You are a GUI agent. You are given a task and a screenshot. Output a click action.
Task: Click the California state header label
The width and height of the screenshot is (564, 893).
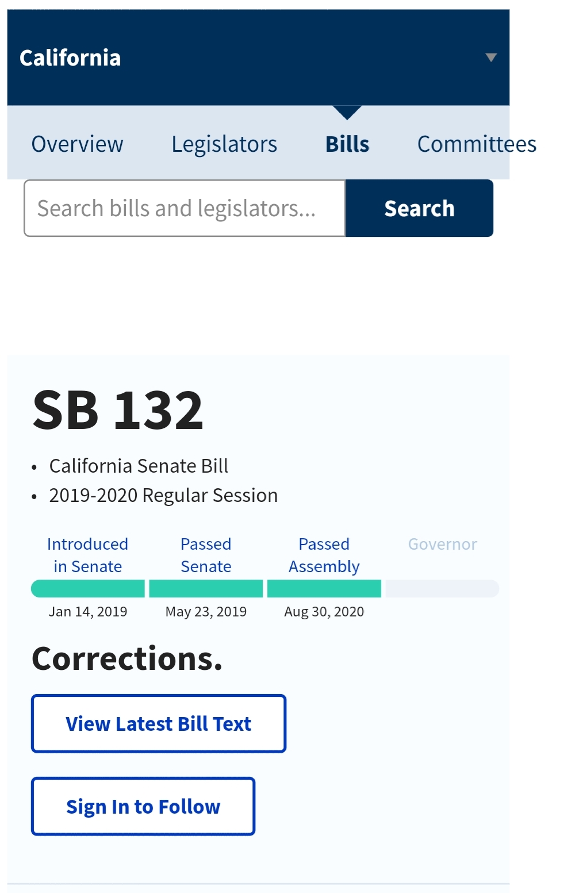tap(70, 58)
